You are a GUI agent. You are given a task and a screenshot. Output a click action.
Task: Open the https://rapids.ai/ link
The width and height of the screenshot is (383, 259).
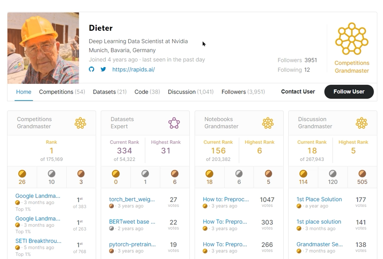tap(133, 69)
